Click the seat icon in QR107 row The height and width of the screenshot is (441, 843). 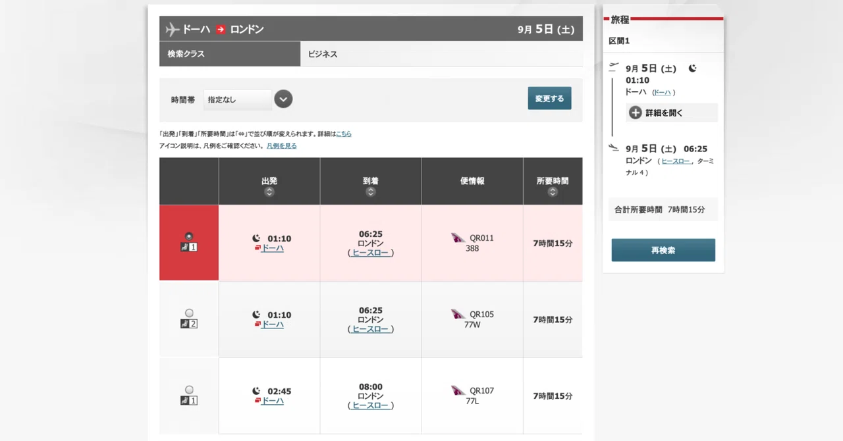pos(189,400)
